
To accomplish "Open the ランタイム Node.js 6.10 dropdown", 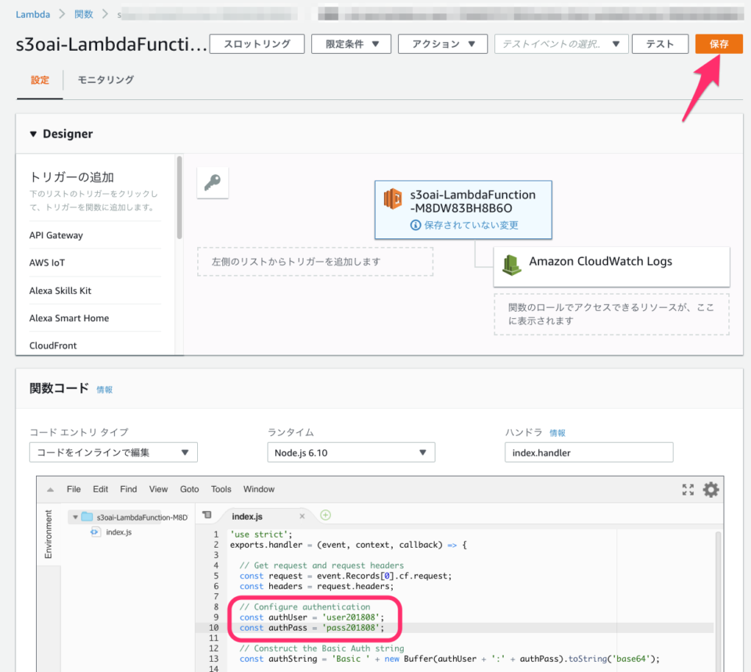I will (x=350, y=452).
